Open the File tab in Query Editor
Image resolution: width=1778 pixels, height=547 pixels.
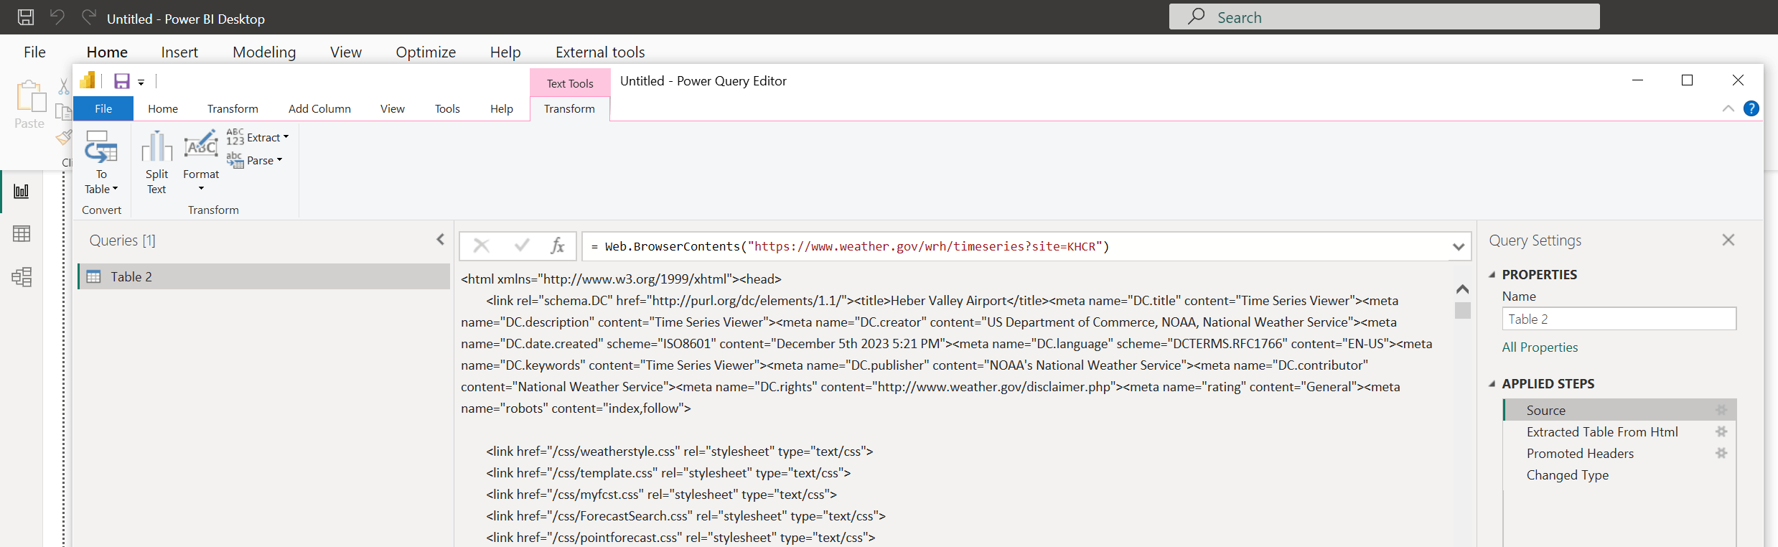103,108
